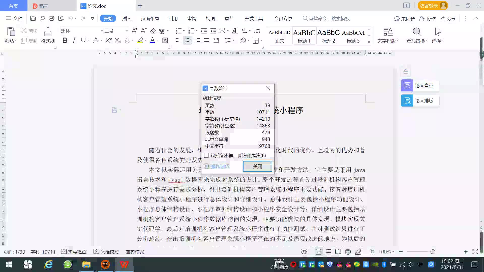Viewport: 484px width, 272px height.
Task: Toggle Bold formatting
Action: (x=65, y=41)
